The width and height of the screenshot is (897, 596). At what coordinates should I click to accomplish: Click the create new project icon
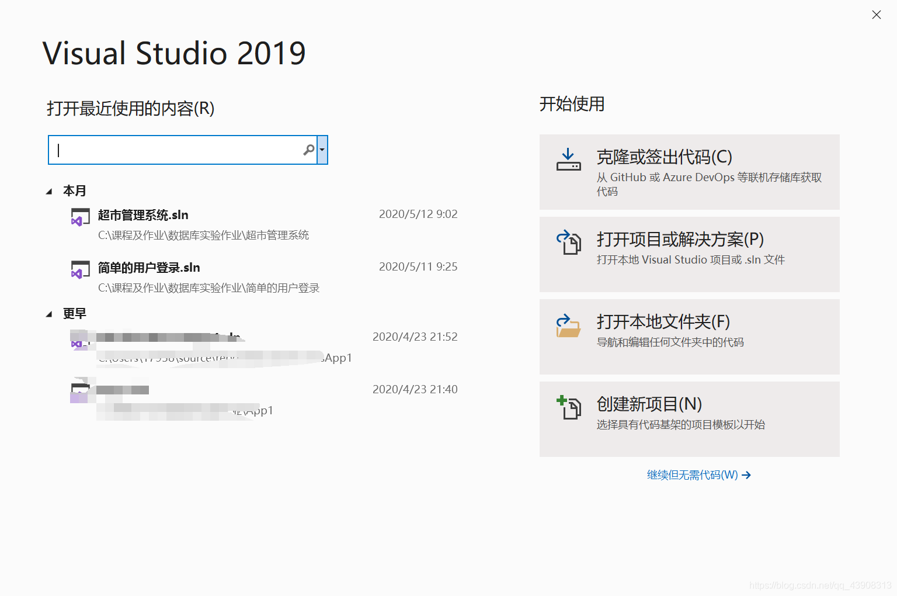[x=568, y=407]
